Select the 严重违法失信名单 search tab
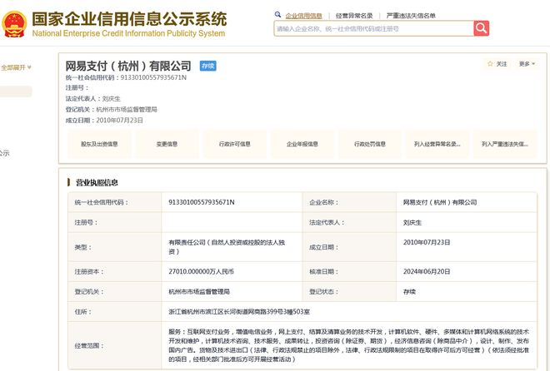 (411, 16)
